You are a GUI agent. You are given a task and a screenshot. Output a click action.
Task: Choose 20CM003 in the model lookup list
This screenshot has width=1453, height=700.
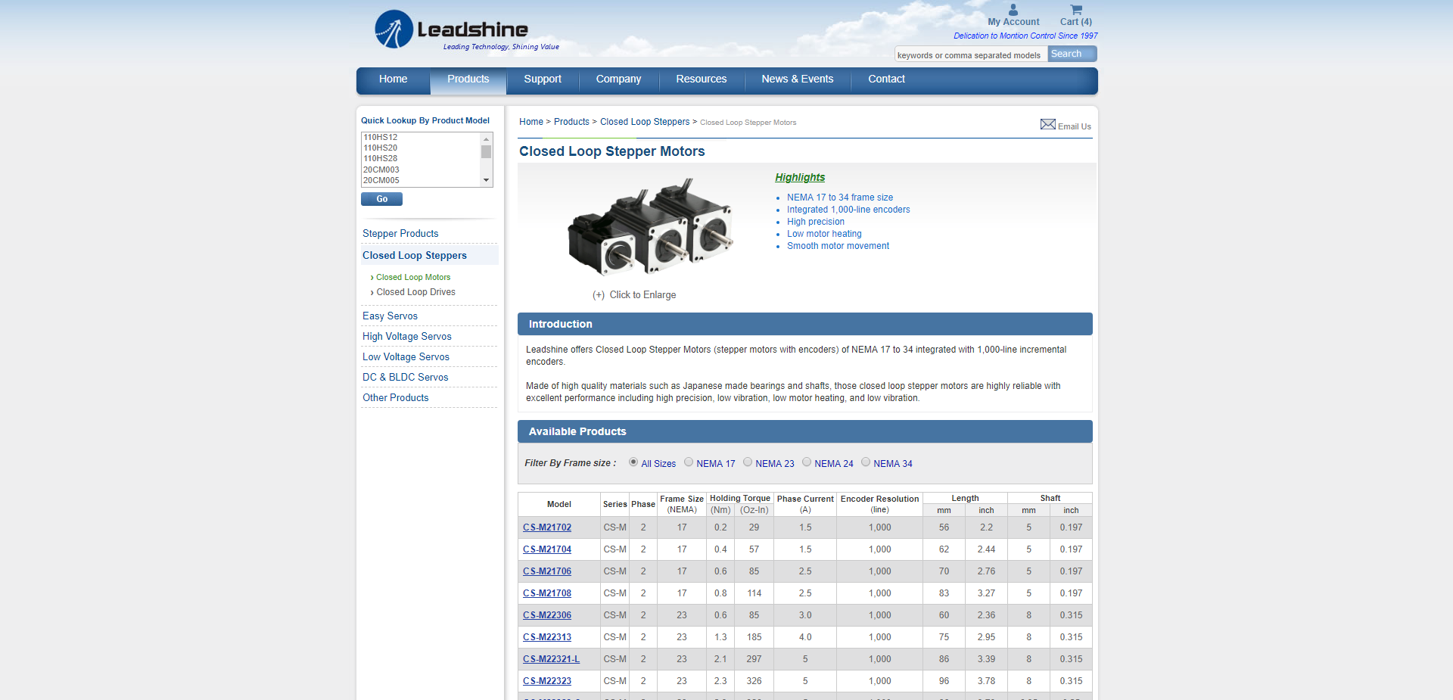point(421,170)
